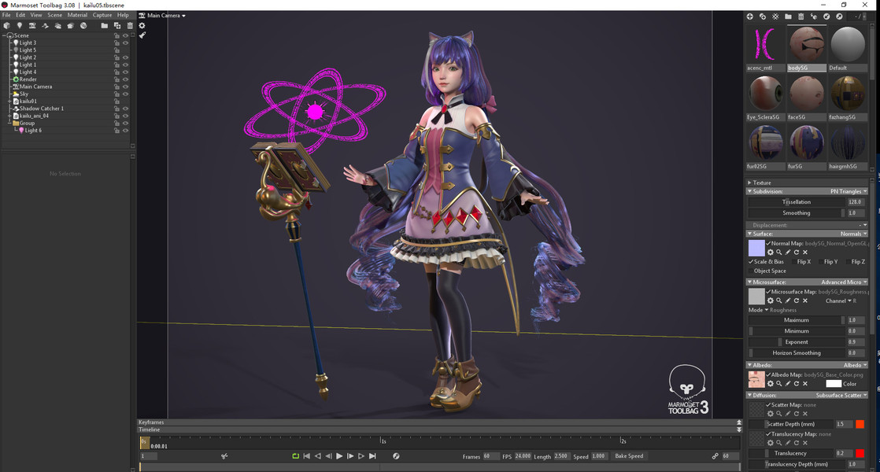
Task: Select the Main Camera tree item
Action: [35, 87]
